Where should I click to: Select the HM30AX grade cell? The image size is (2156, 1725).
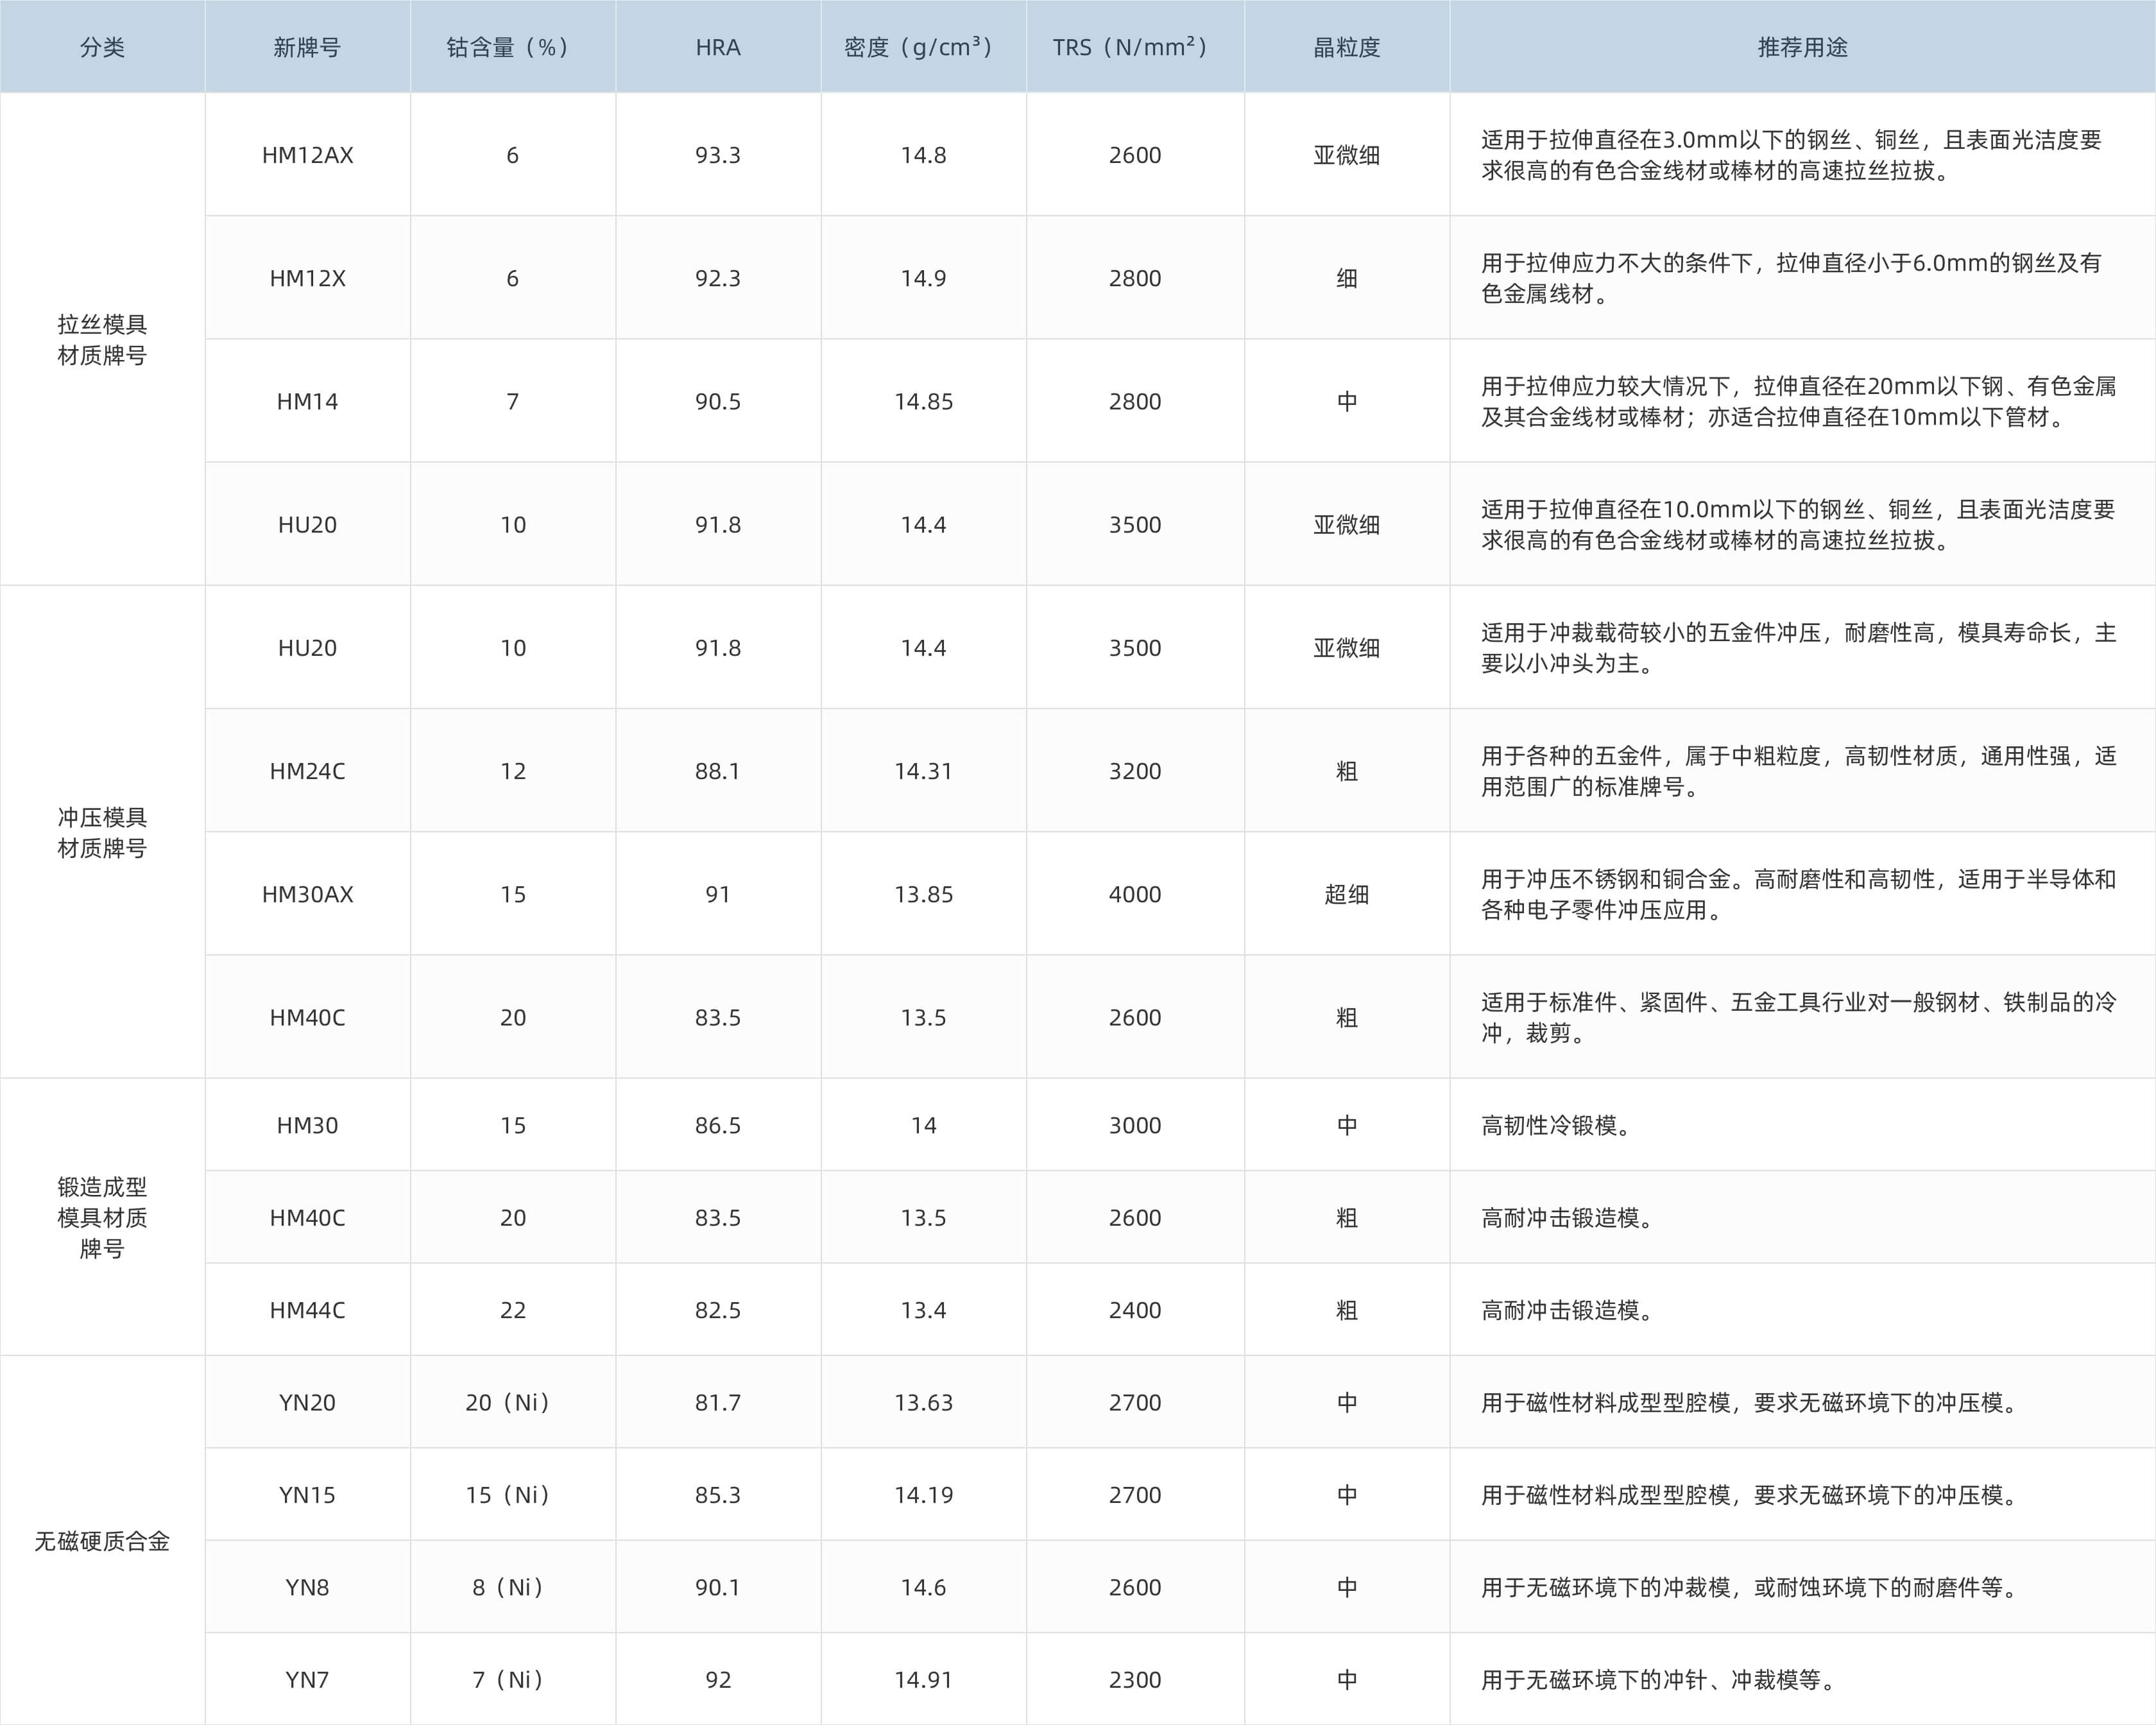pyautogui.click(x=307, y=894)
